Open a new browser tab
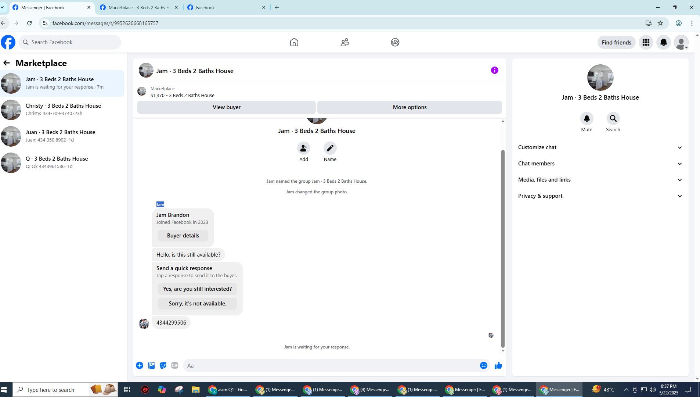This screenshot has height=397, width=700. click(x=277, y=7)
